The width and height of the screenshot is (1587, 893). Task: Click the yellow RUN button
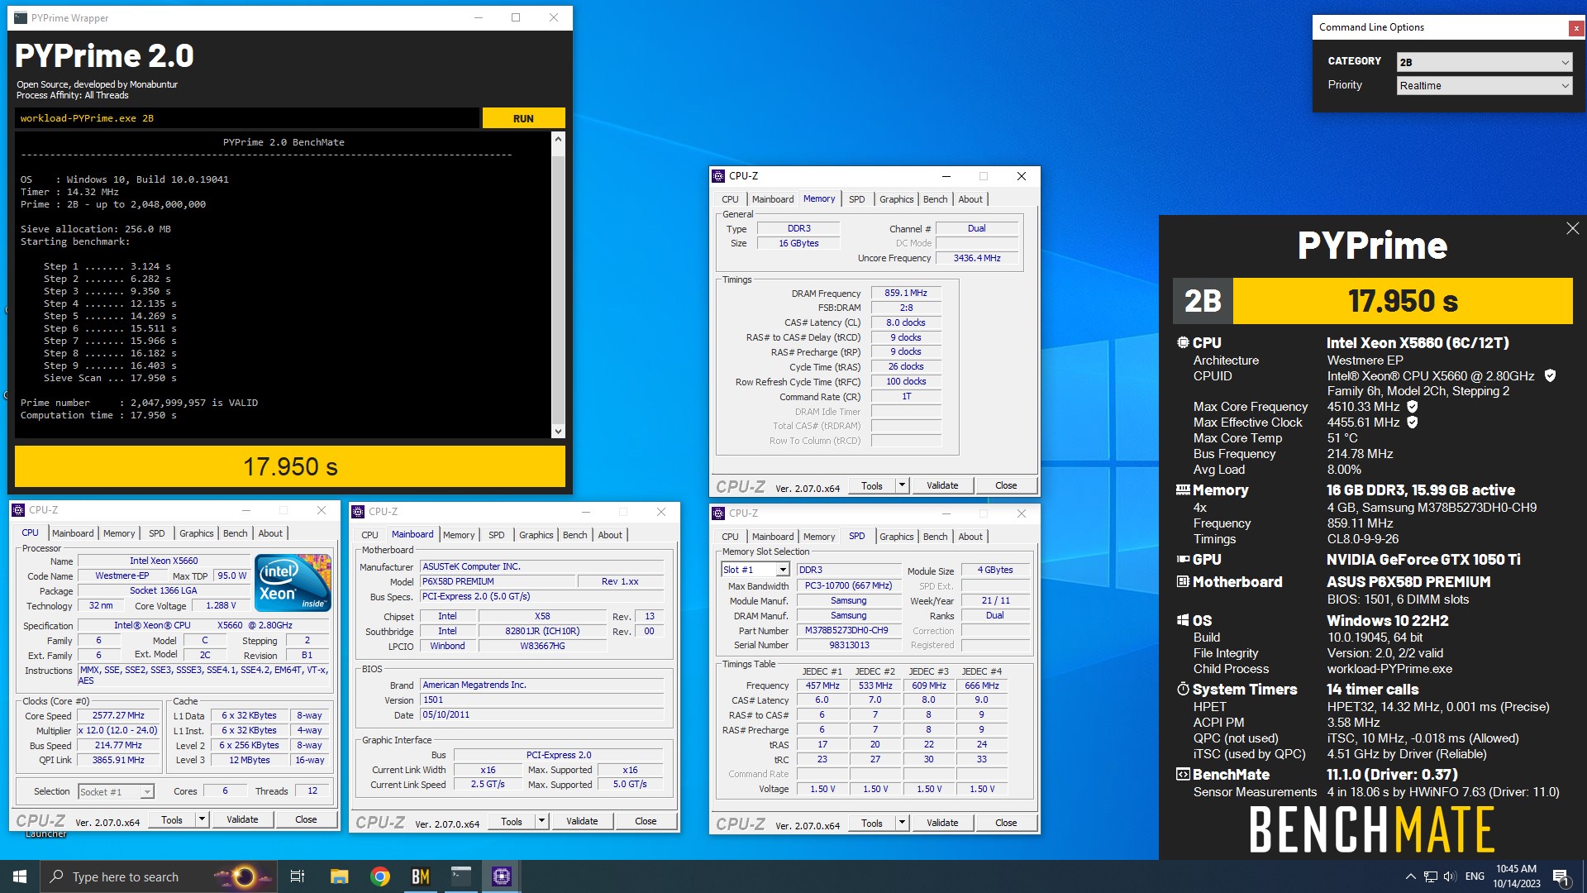click(x=523, y=118)
